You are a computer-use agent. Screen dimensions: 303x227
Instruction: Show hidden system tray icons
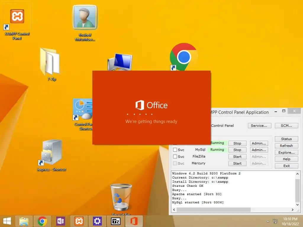(268, 221)
